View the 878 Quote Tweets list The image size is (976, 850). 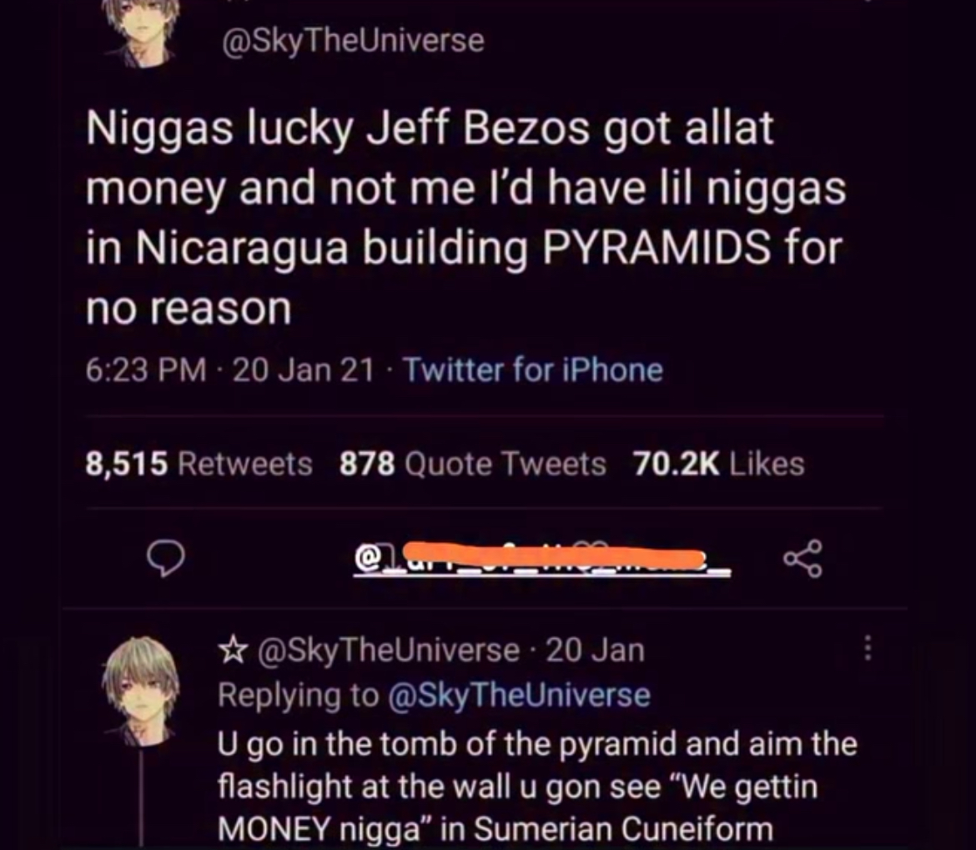tap(472, 464)
